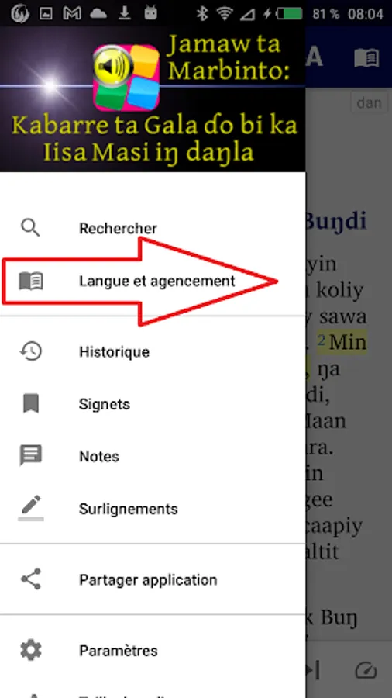Select Partager application
Screen dimensions: 392x698
(153, 579)
